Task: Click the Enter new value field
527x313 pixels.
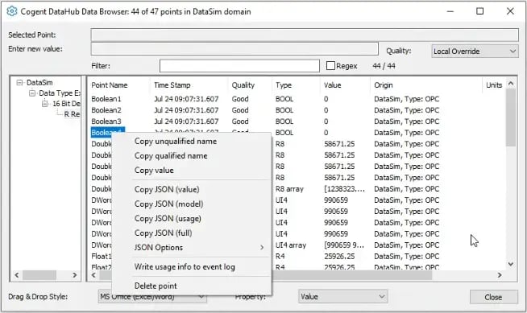Action: tap(234, 48)
